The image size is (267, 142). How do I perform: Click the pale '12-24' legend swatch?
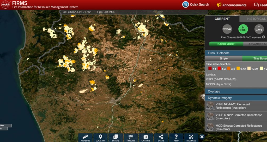pyautogui.click(x=249, y=68)
